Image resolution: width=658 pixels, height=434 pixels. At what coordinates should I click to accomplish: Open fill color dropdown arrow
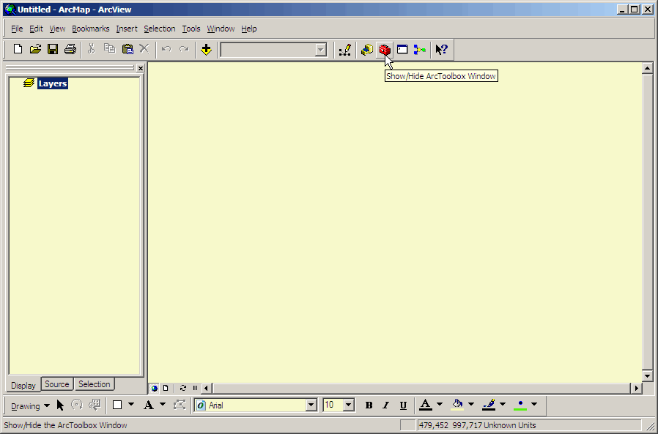[x=471, y=405]
